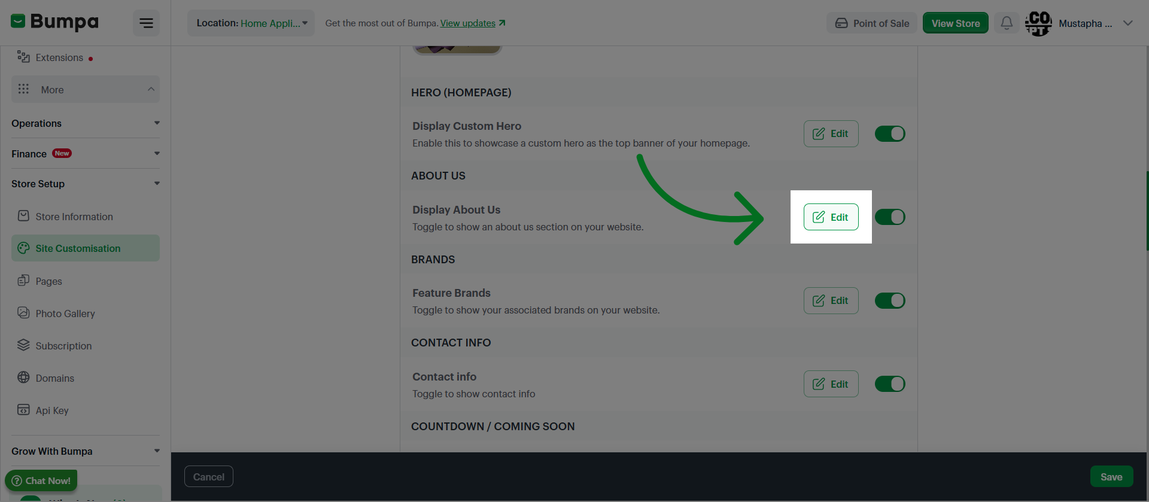Expand the Operations section
The image size is (1149, 502).
click(86, 123)
